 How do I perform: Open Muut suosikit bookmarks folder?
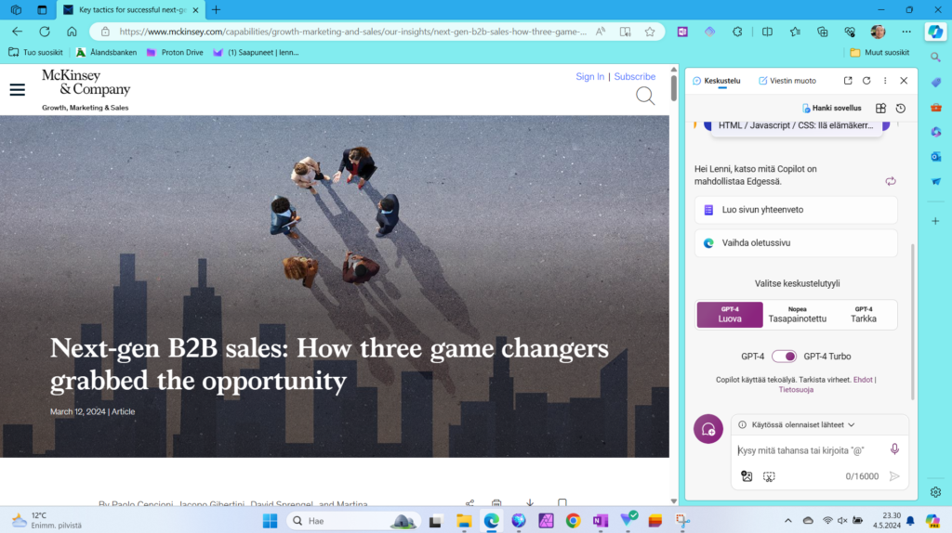coord(879,53)
